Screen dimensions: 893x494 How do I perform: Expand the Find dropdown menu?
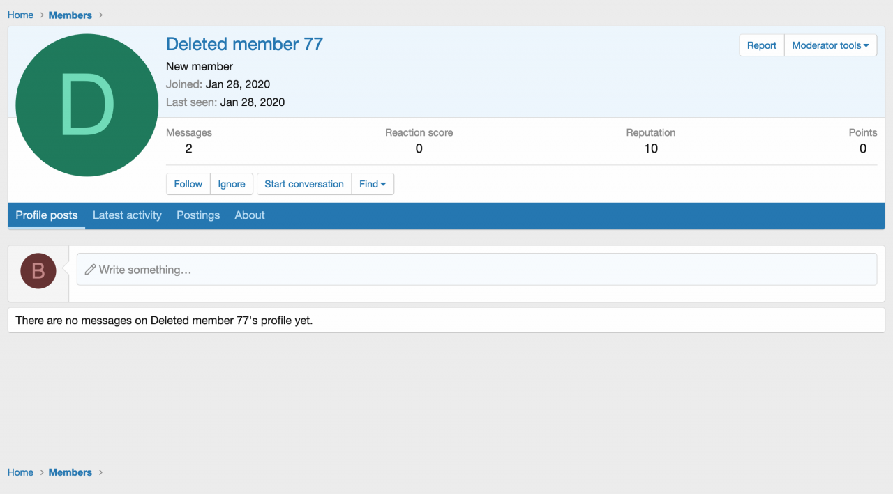click(373, 184)
